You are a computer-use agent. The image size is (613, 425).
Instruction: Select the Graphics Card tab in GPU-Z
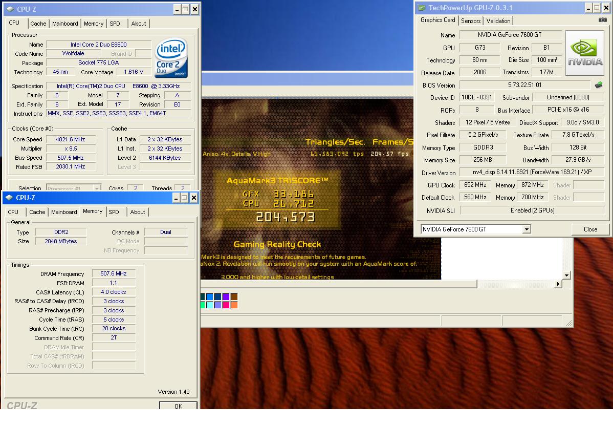[x=437, y=20]
